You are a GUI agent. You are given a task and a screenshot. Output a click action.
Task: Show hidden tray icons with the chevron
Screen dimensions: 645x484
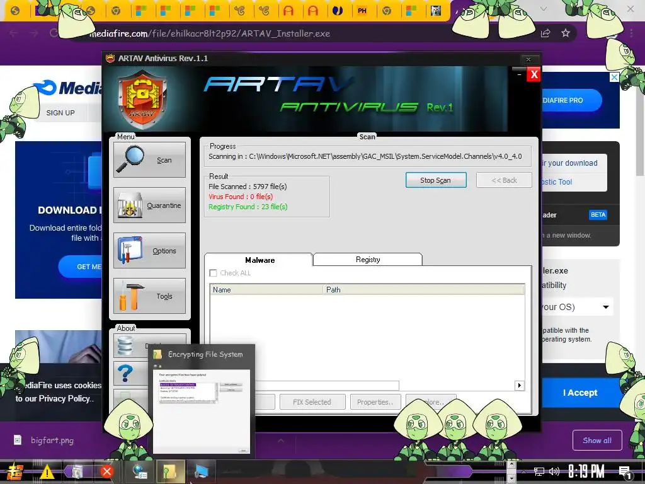coord(523,471)
